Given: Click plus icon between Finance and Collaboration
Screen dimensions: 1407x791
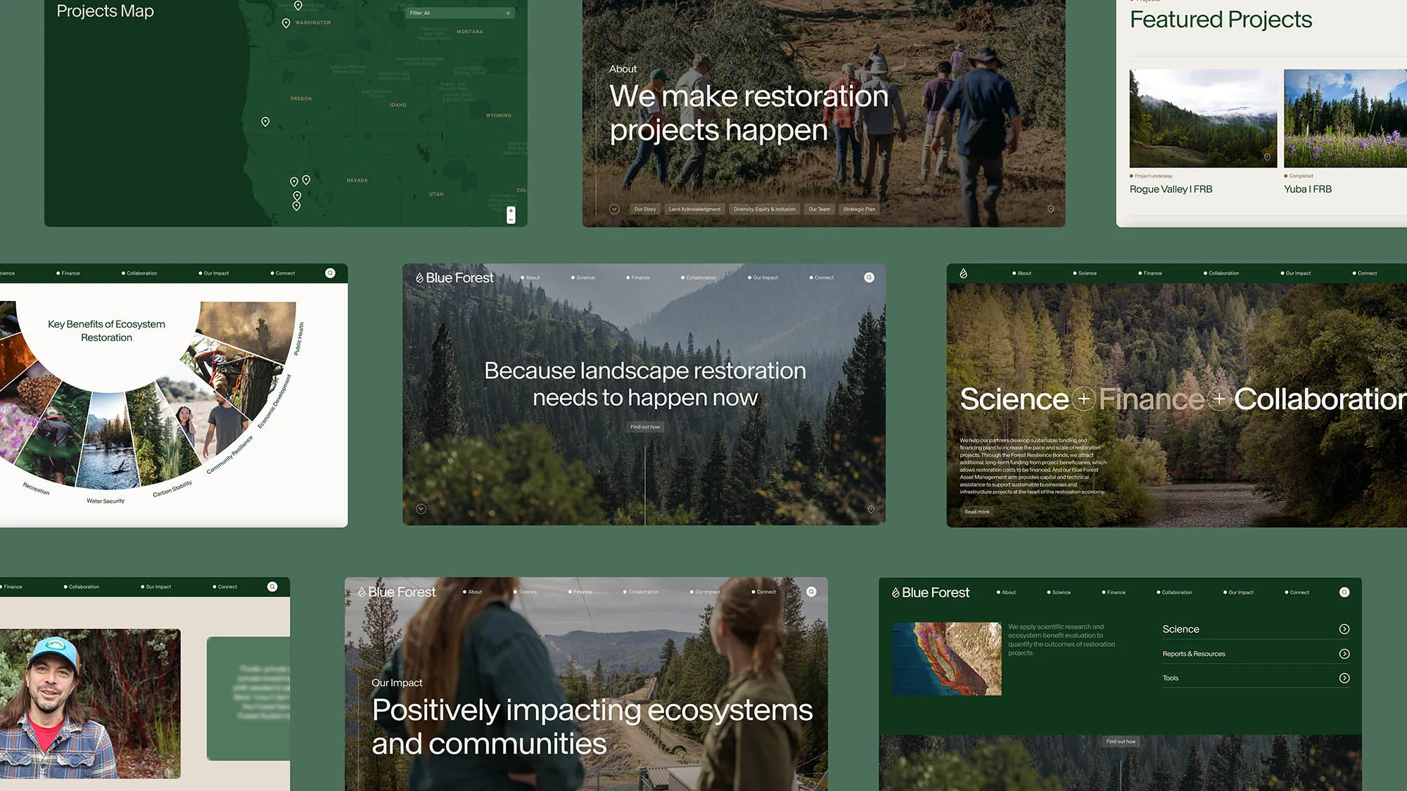Looking at the screenshot, I should click(x=1219, y=399).
